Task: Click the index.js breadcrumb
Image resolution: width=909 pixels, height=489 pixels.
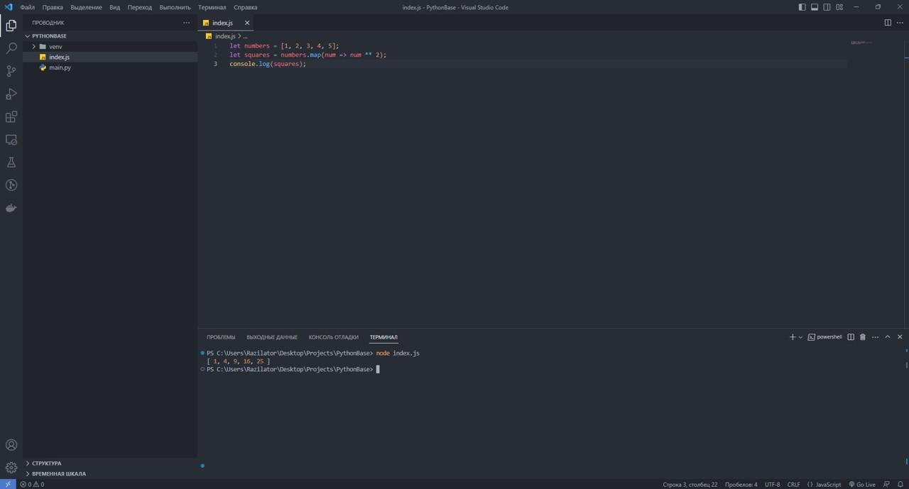Action: click(225, 36)
